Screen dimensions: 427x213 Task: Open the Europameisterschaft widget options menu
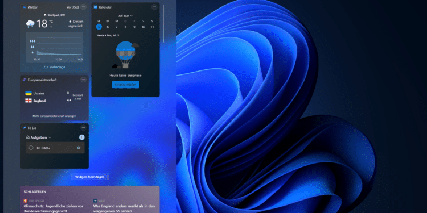[83, 80]
